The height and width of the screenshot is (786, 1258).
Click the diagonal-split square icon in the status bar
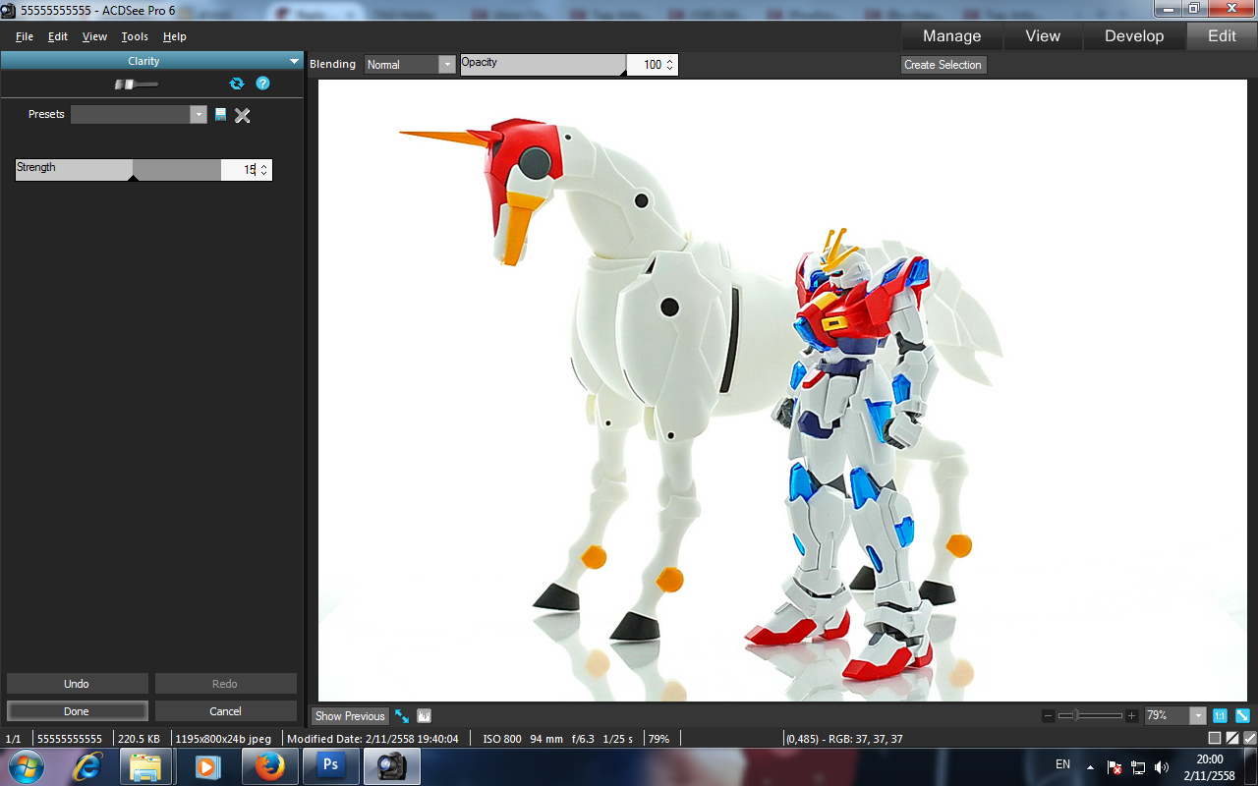pos(1232,738)
